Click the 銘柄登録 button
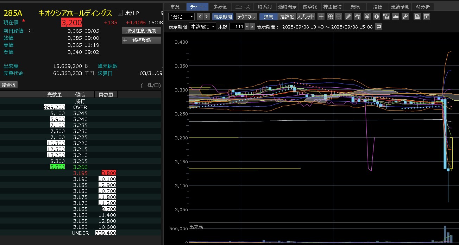The height and width of the screenshot is (245, 459). [x=141, y=40]
